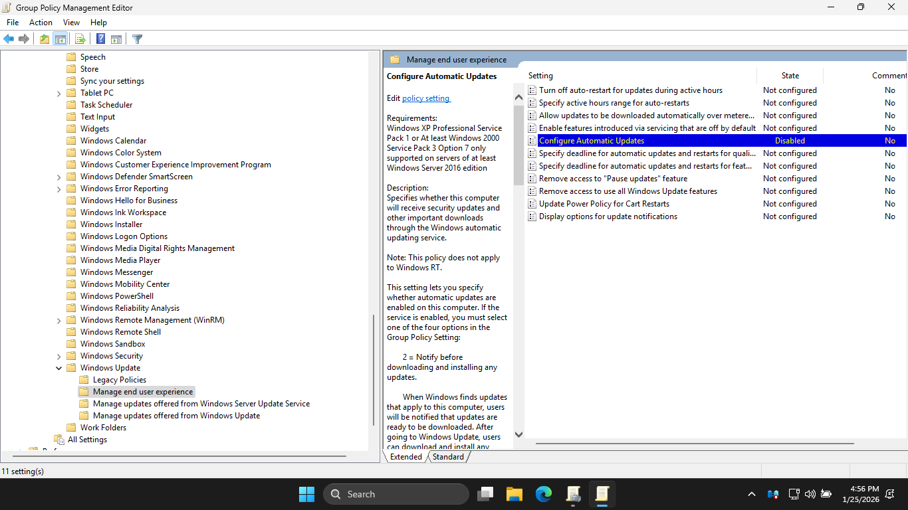Expand the Tablet PC folder node
Viewport: 908px width, 510px height.
click(59, 94)
